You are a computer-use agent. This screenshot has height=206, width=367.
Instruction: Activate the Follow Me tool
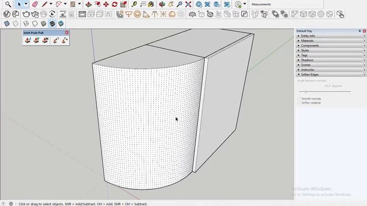[97, 4]
